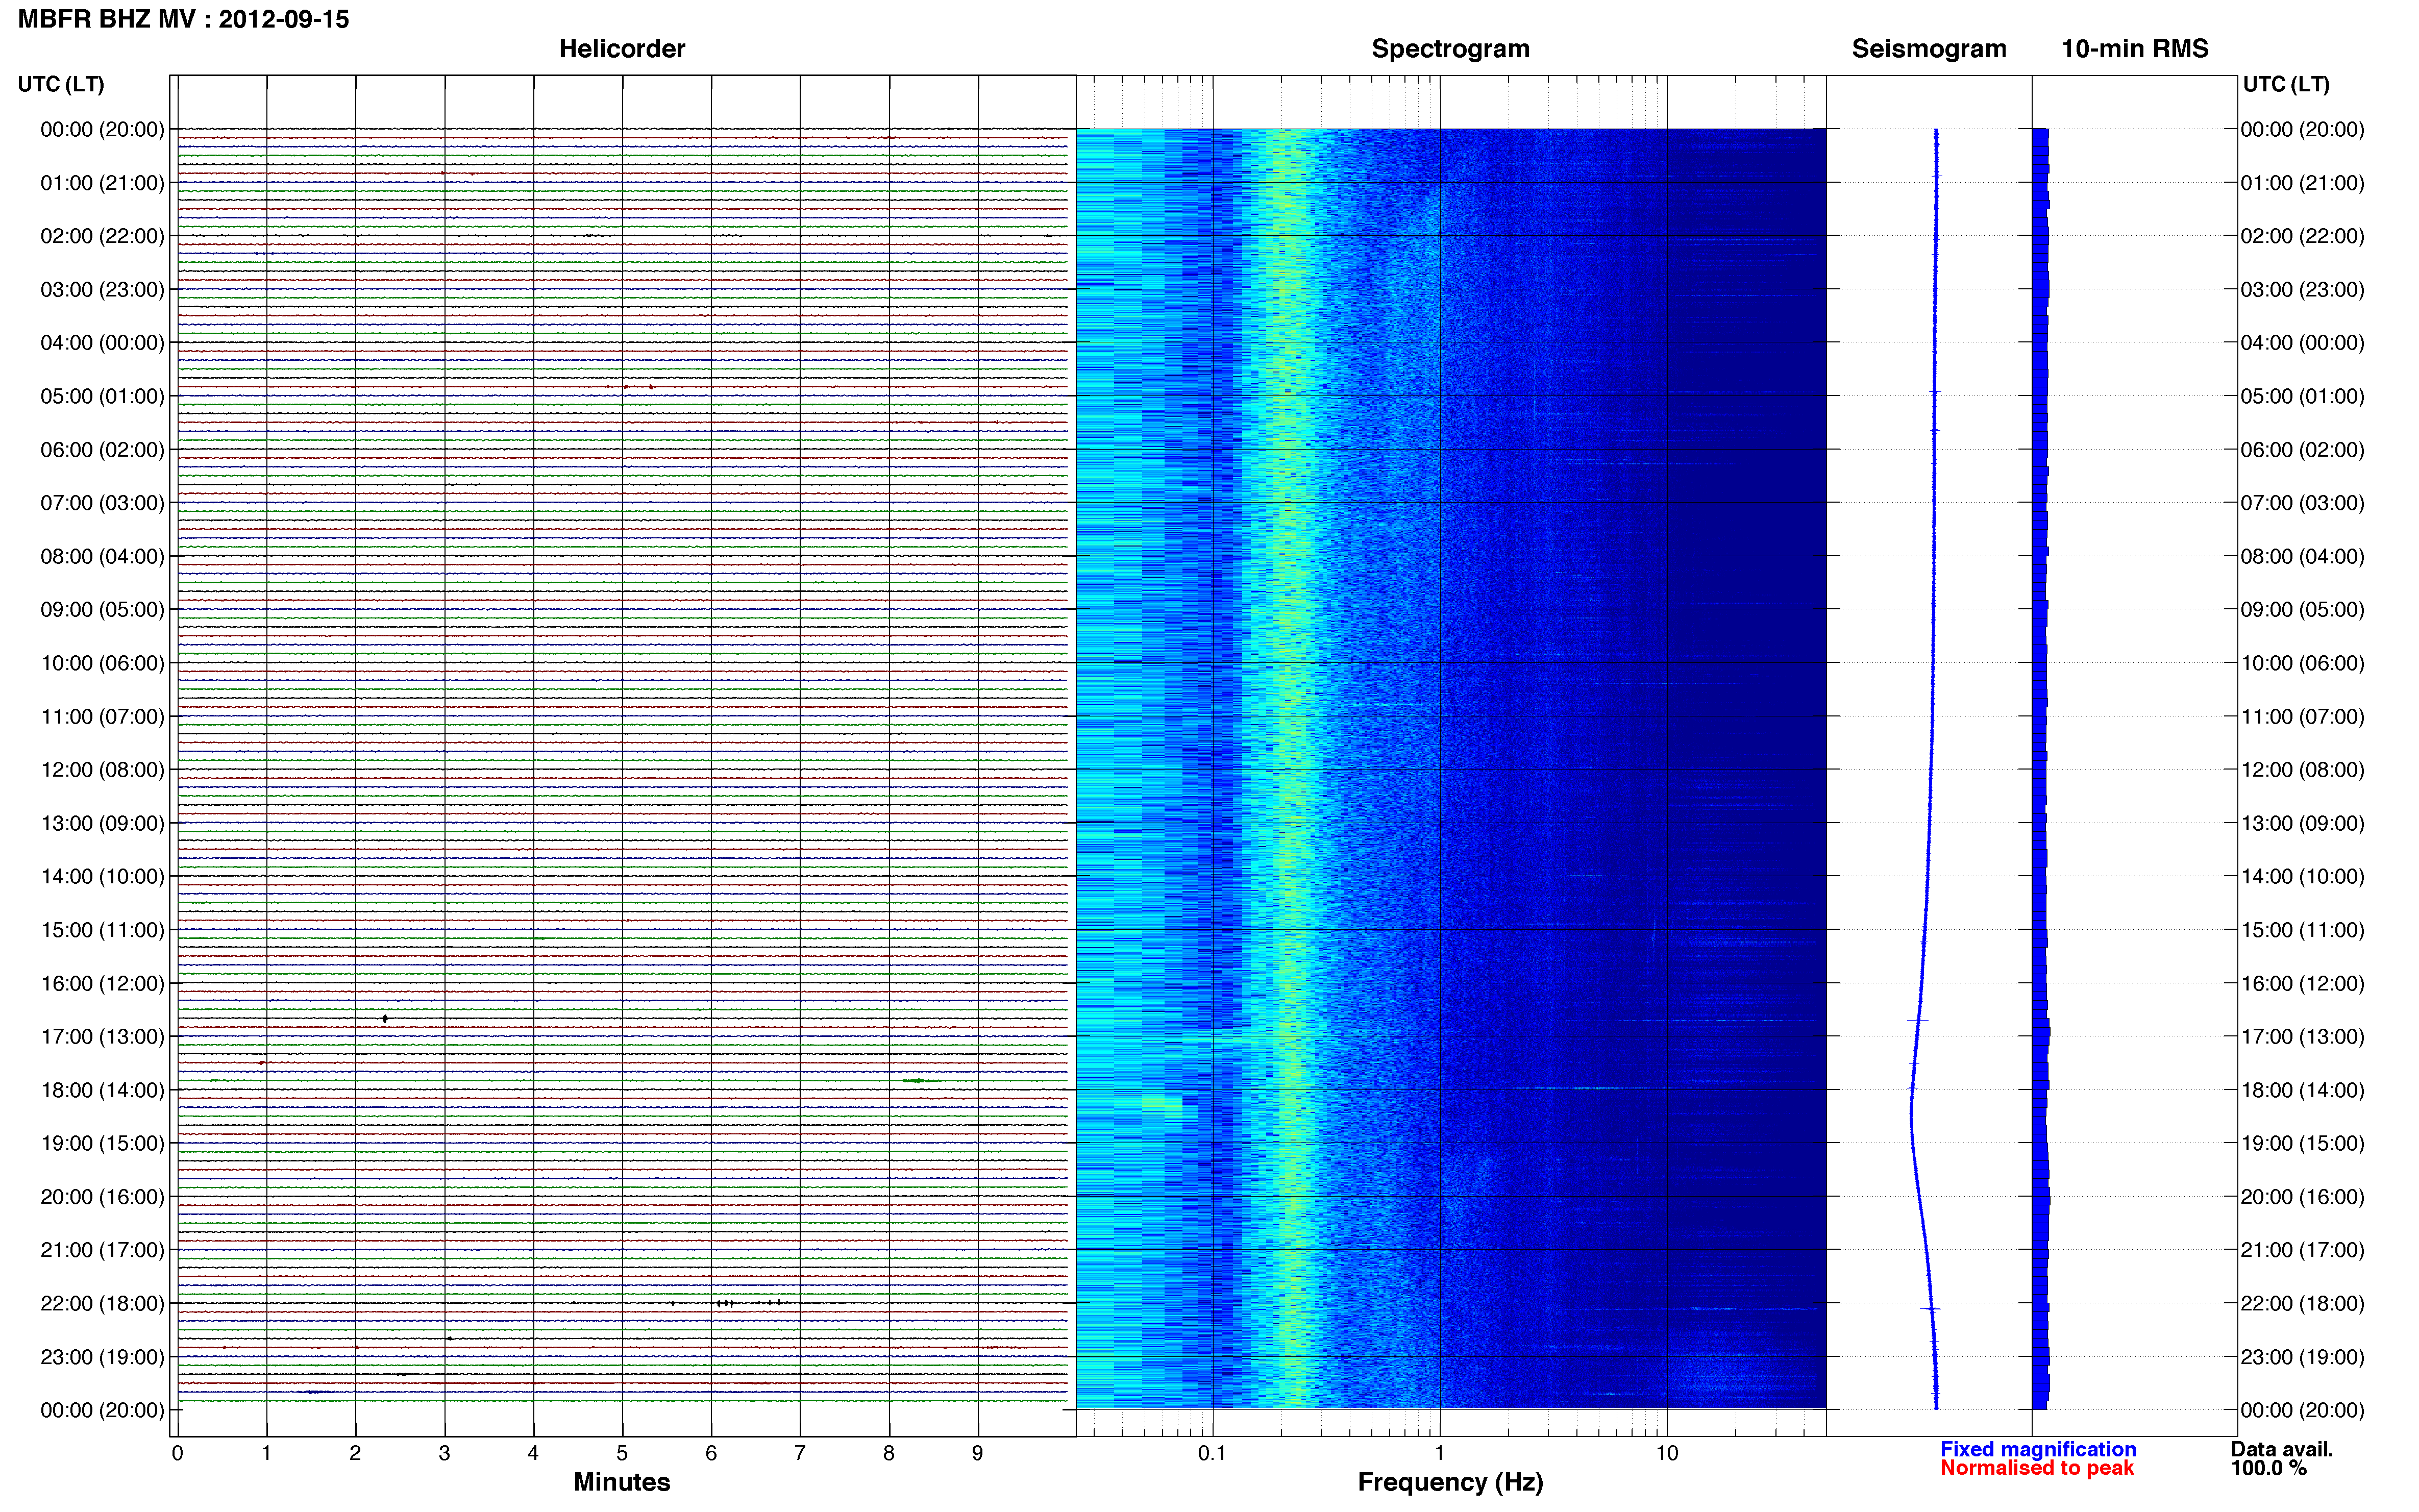Select the Spectrogram panel heading
2419x1512 pixels.
click(1450, 49)
